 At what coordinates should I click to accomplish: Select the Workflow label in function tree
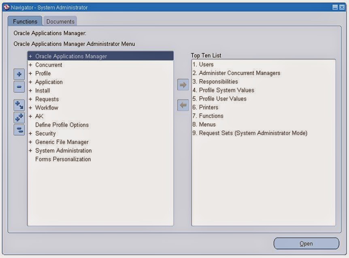(x=47, y=108)
